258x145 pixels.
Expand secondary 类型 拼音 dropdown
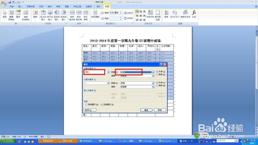click(x=153, y=83)
